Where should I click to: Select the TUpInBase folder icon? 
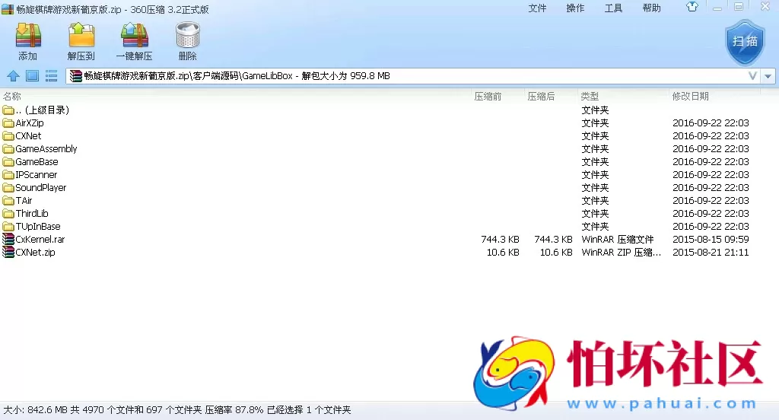(8, 226)
